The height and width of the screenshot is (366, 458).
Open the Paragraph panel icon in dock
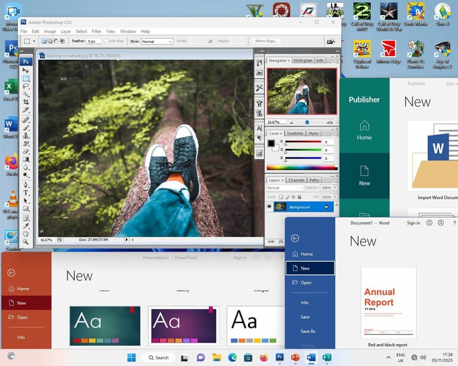259,138
